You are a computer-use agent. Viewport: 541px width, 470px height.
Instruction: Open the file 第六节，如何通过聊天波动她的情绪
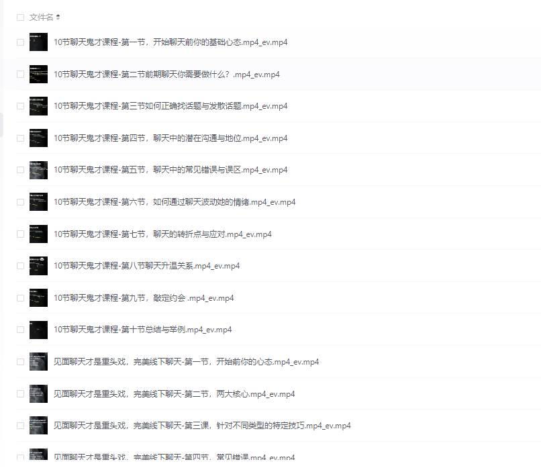click(x=175, y=202)
